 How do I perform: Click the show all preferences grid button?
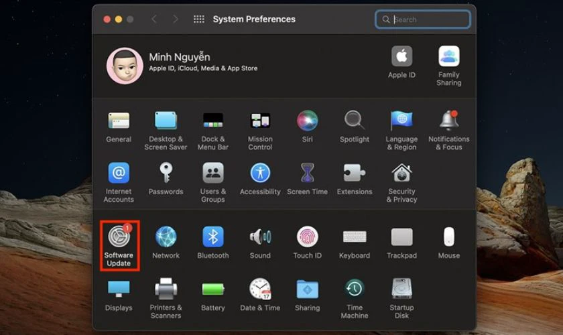199,19
